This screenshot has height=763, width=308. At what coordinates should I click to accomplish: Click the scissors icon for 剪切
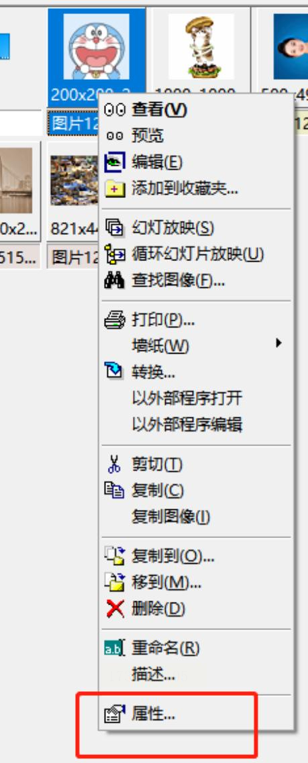coord(114,464)
